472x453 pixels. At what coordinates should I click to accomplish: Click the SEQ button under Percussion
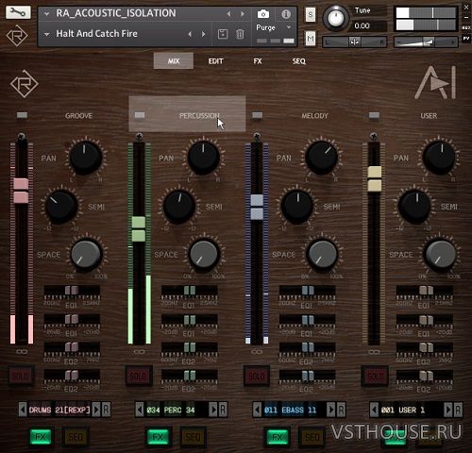pos(193,437)
